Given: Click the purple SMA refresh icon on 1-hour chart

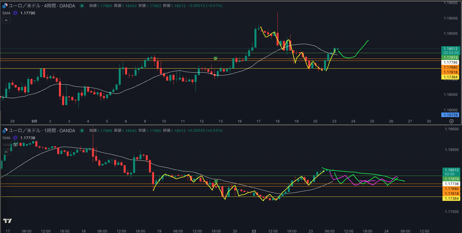Looking at the screenshot, I should pos(15,138).
